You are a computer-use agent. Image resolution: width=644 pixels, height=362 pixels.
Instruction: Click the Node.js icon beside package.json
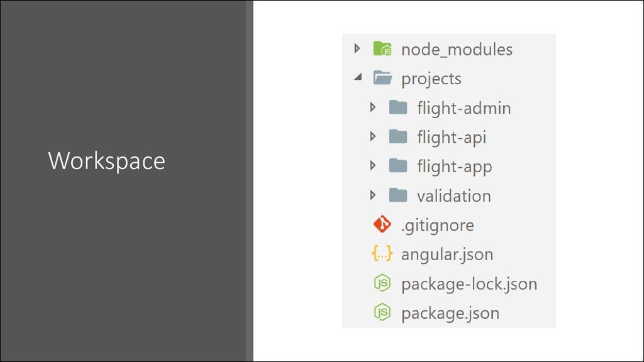point(382,312)
